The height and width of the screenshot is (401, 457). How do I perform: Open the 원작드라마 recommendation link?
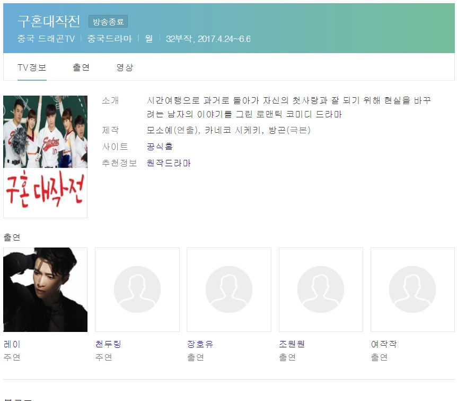(169, 163)
